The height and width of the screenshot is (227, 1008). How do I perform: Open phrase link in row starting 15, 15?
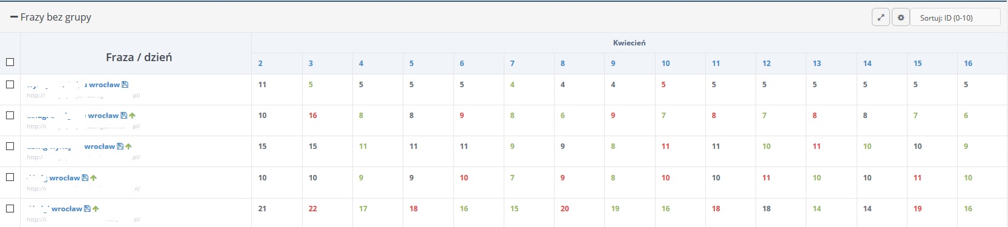pos(71,146)
